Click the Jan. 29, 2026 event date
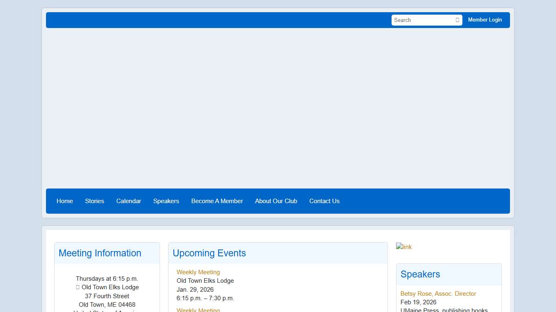This screenshot has width=556, height=312. (195, 289)
